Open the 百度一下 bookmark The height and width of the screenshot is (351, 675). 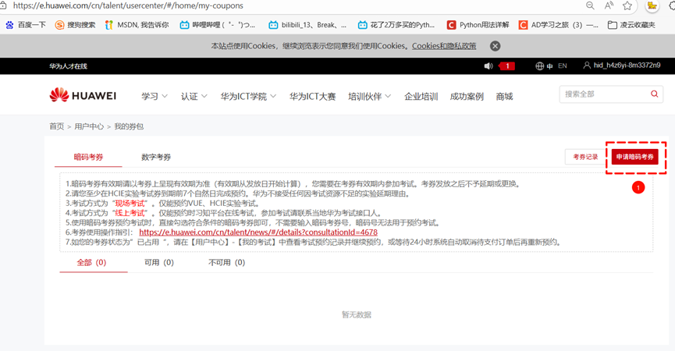(x=26, y=25)
